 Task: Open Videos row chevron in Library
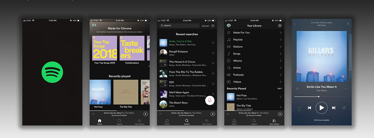(x=280, y=82)
